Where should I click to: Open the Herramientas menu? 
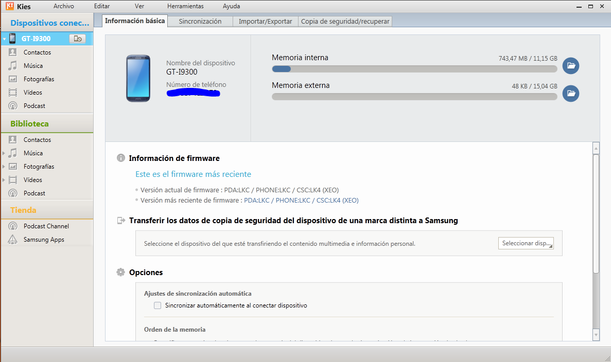point(185,6)
